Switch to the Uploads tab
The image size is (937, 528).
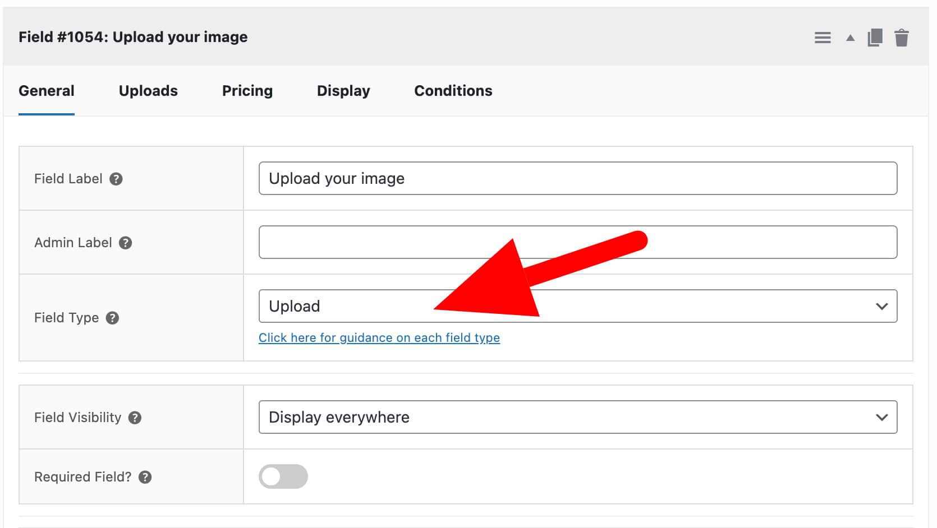pyautogui.click(x=148, y=91)
